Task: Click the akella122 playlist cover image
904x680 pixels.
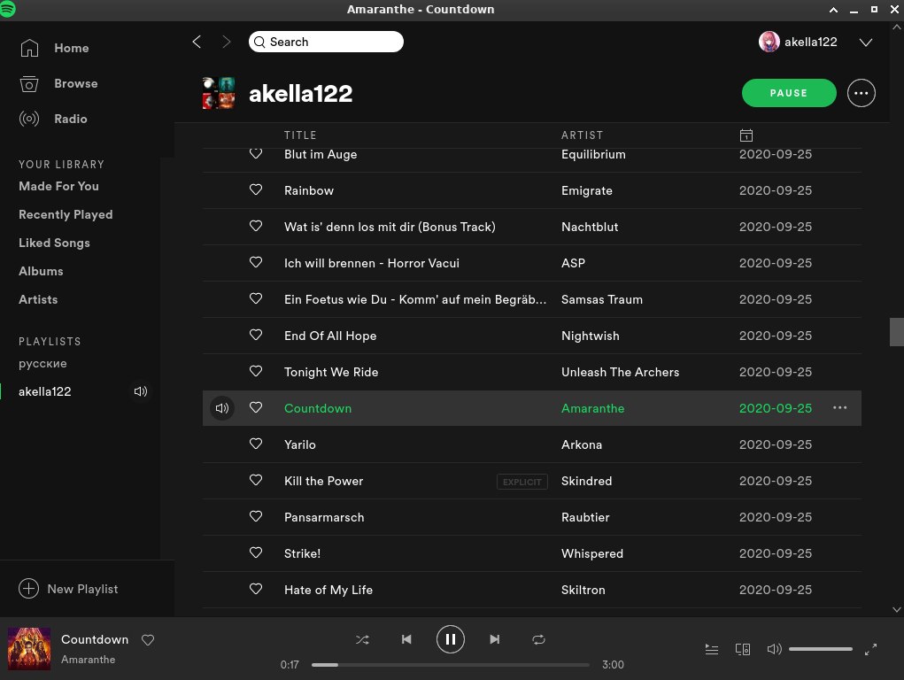Action: point(219,93)
